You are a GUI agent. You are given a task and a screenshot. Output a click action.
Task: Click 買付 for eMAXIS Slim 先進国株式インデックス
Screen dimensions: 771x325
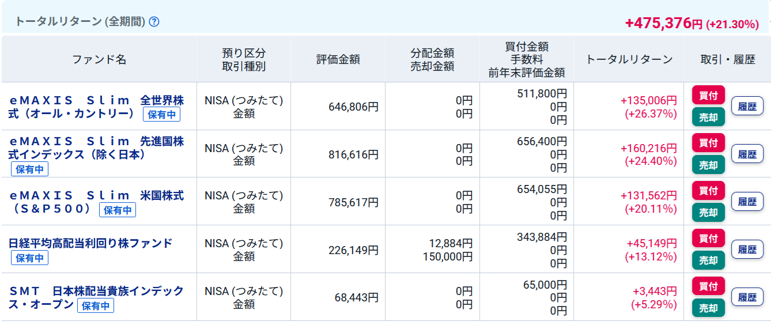pos(708,142)
